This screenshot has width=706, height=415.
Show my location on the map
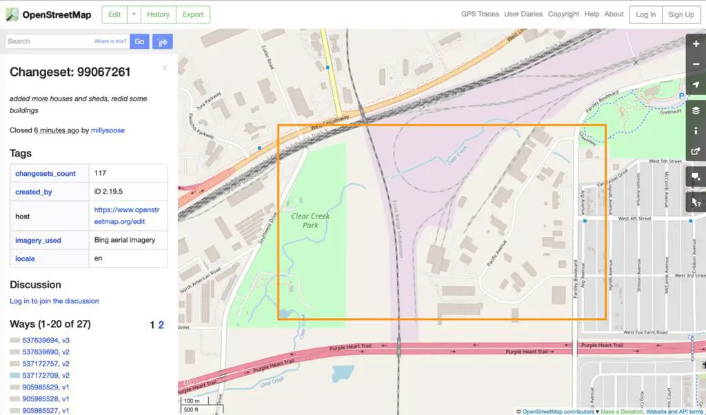point(696,85)
